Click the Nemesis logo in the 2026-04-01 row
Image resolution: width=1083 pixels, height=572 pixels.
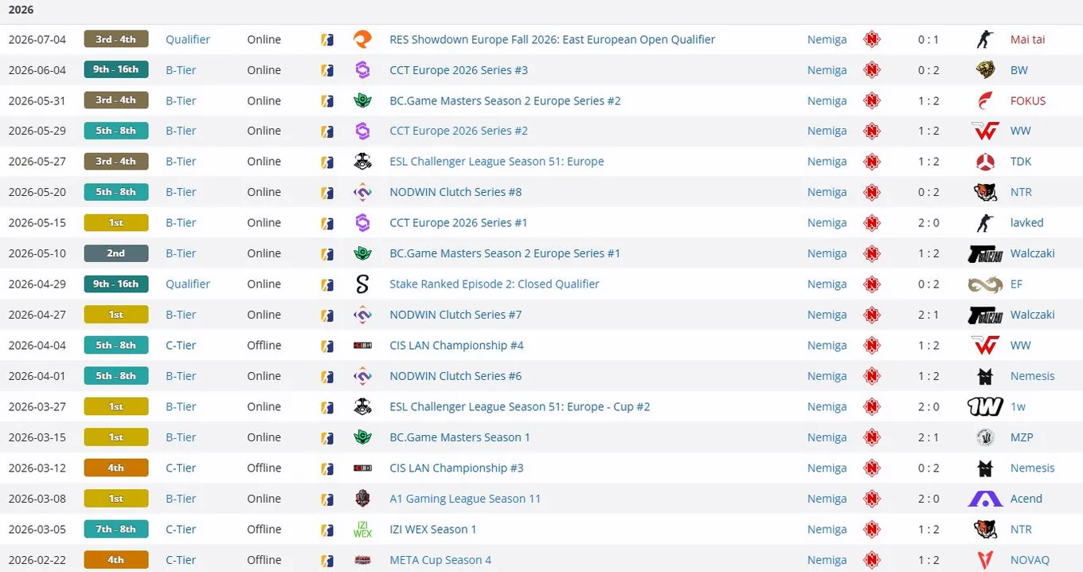pos(985,376)
